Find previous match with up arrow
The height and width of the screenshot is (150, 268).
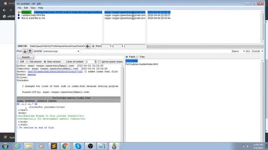point(30,51)
